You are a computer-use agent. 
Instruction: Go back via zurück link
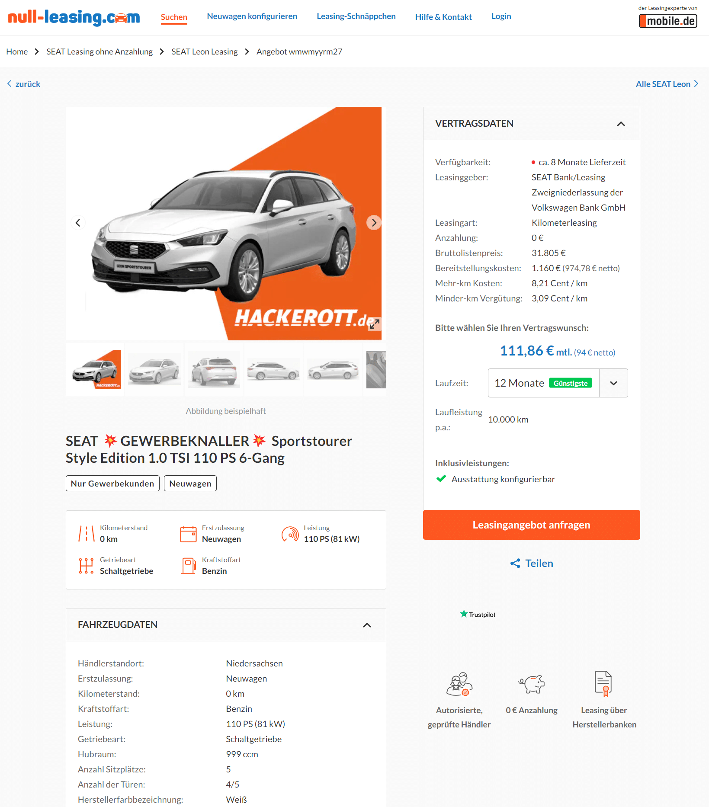coord(24,84)
